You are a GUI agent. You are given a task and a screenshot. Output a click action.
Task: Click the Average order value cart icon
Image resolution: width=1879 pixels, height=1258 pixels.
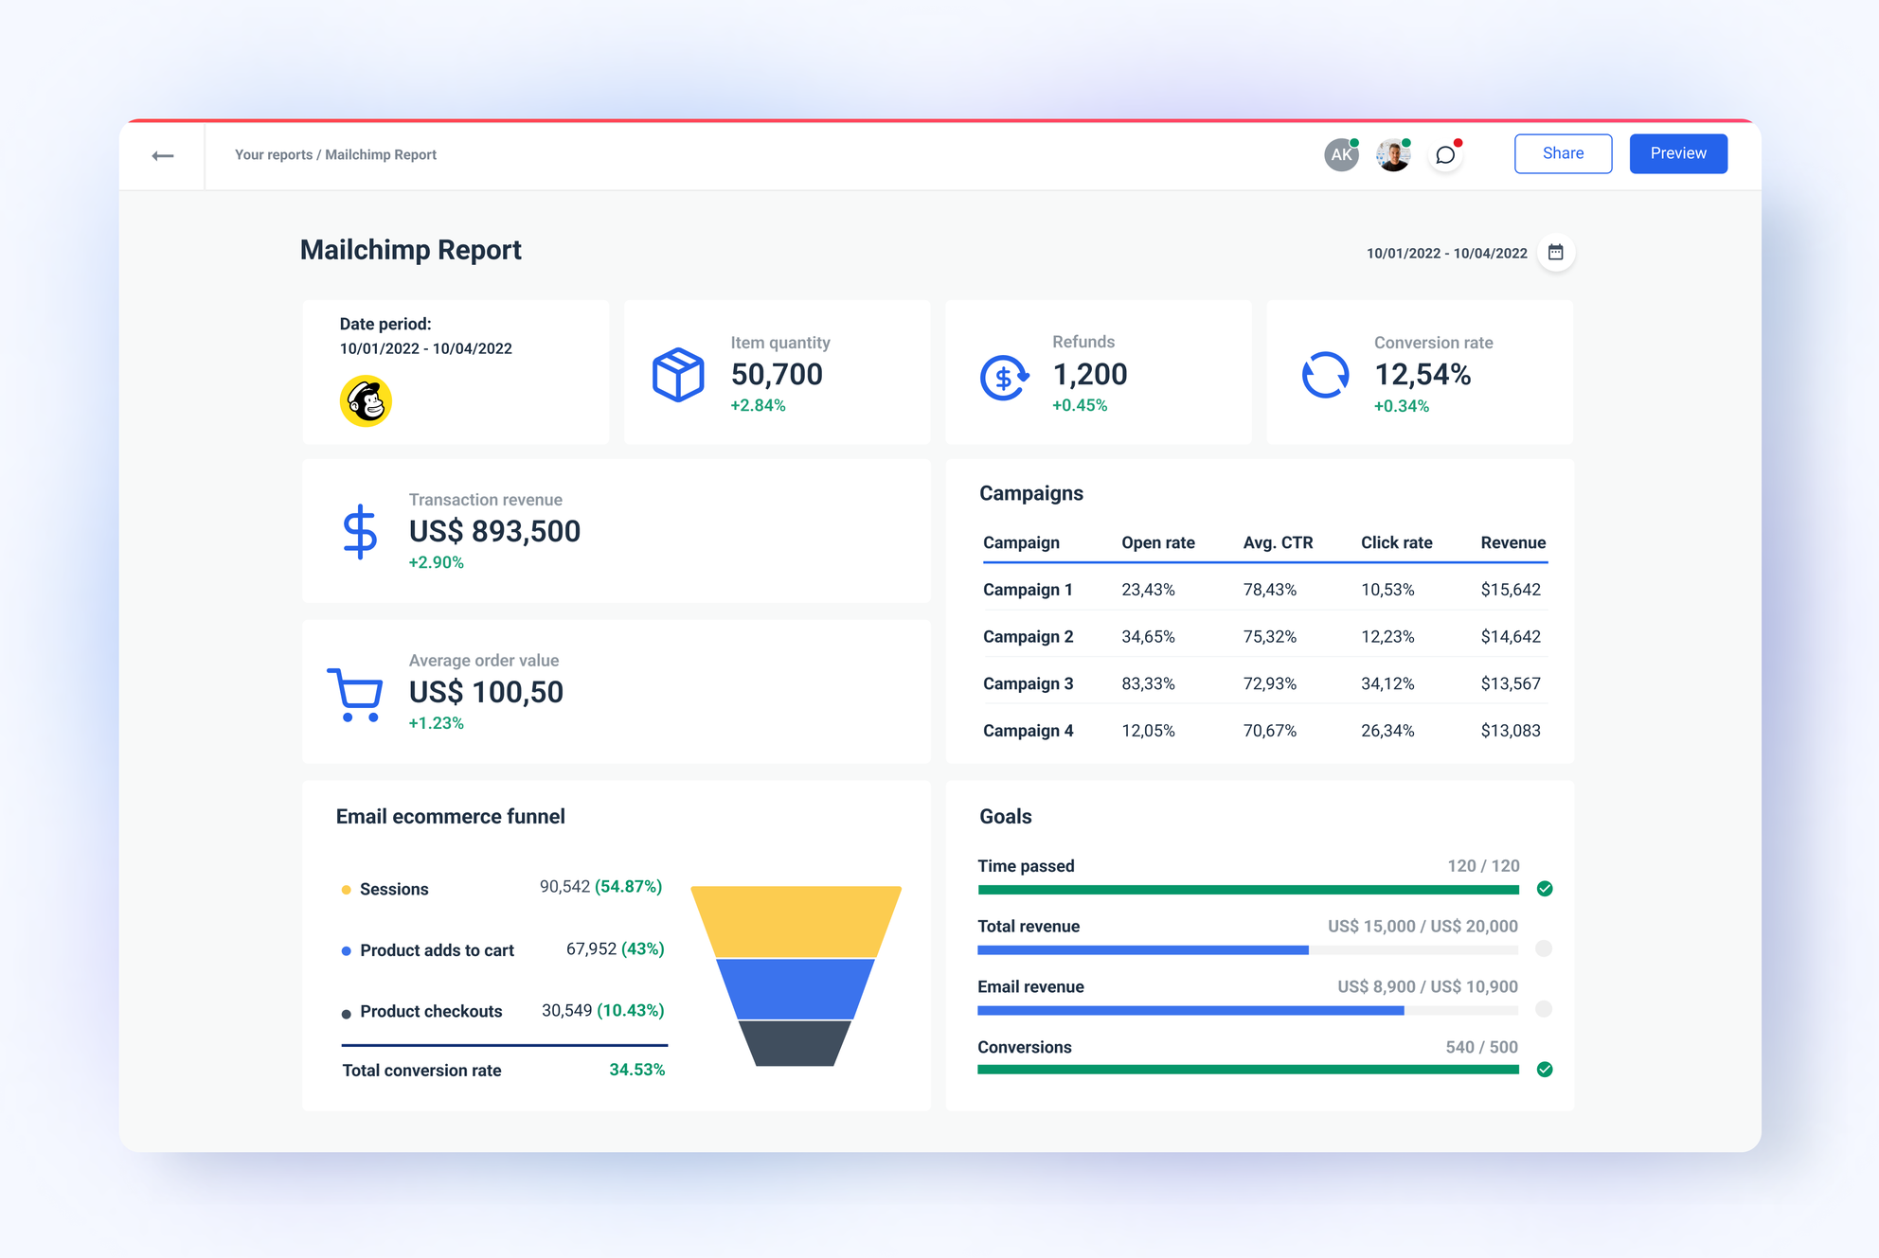[x=355, y=694]
